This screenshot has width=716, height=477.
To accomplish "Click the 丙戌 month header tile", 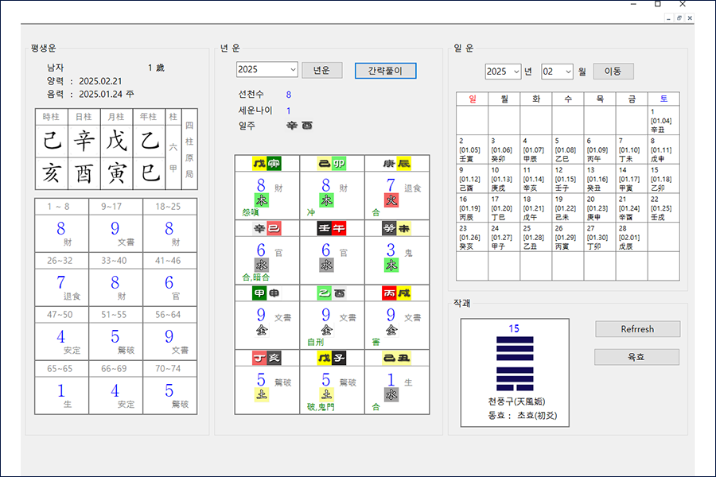I will click(x=397, y=293).
